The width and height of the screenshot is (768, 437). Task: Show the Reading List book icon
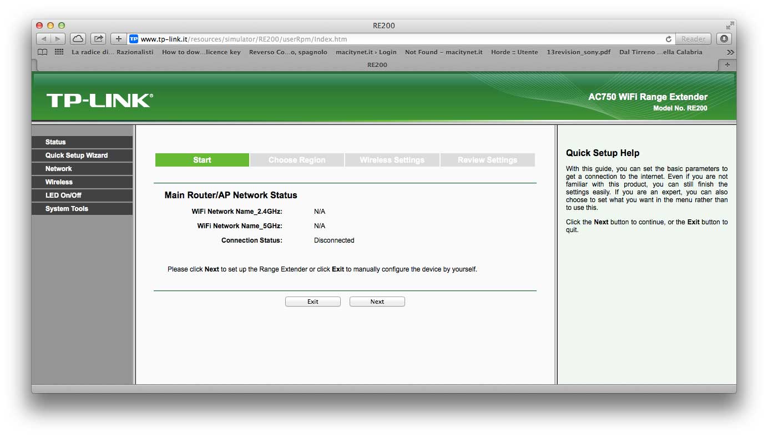pos(42,52)
